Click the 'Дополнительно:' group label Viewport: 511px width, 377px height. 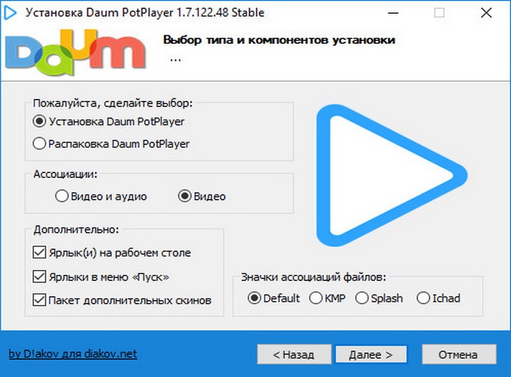(76, 230)
